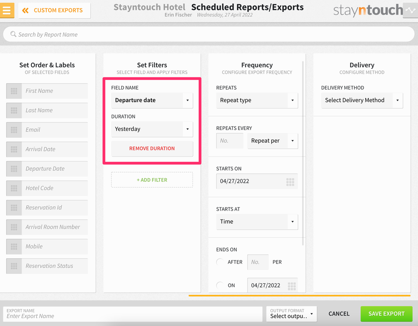Expand the Repeat per dropdown
The width and height of the screenshot is (418, 326).
[273, 141]
